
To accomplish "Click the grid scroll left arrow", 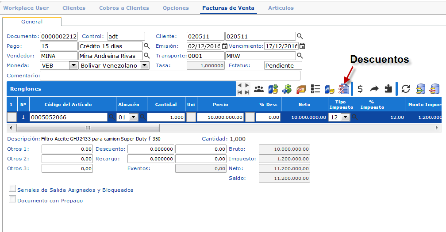I will (x=11, y=128).
